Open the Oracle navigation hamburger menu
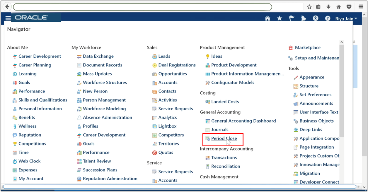 tap(8, 18)
